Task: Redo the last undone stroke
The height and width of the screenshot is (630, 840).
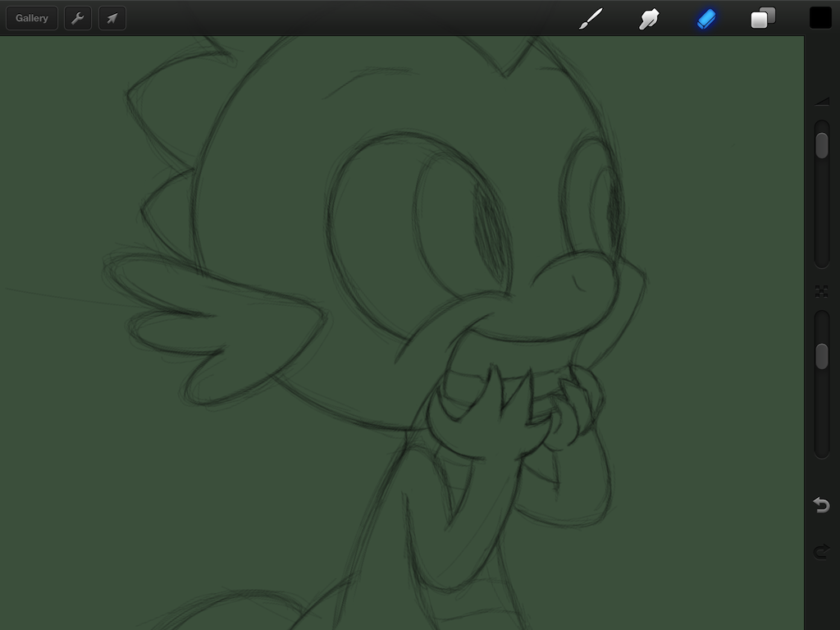Action: click(821, 551)
